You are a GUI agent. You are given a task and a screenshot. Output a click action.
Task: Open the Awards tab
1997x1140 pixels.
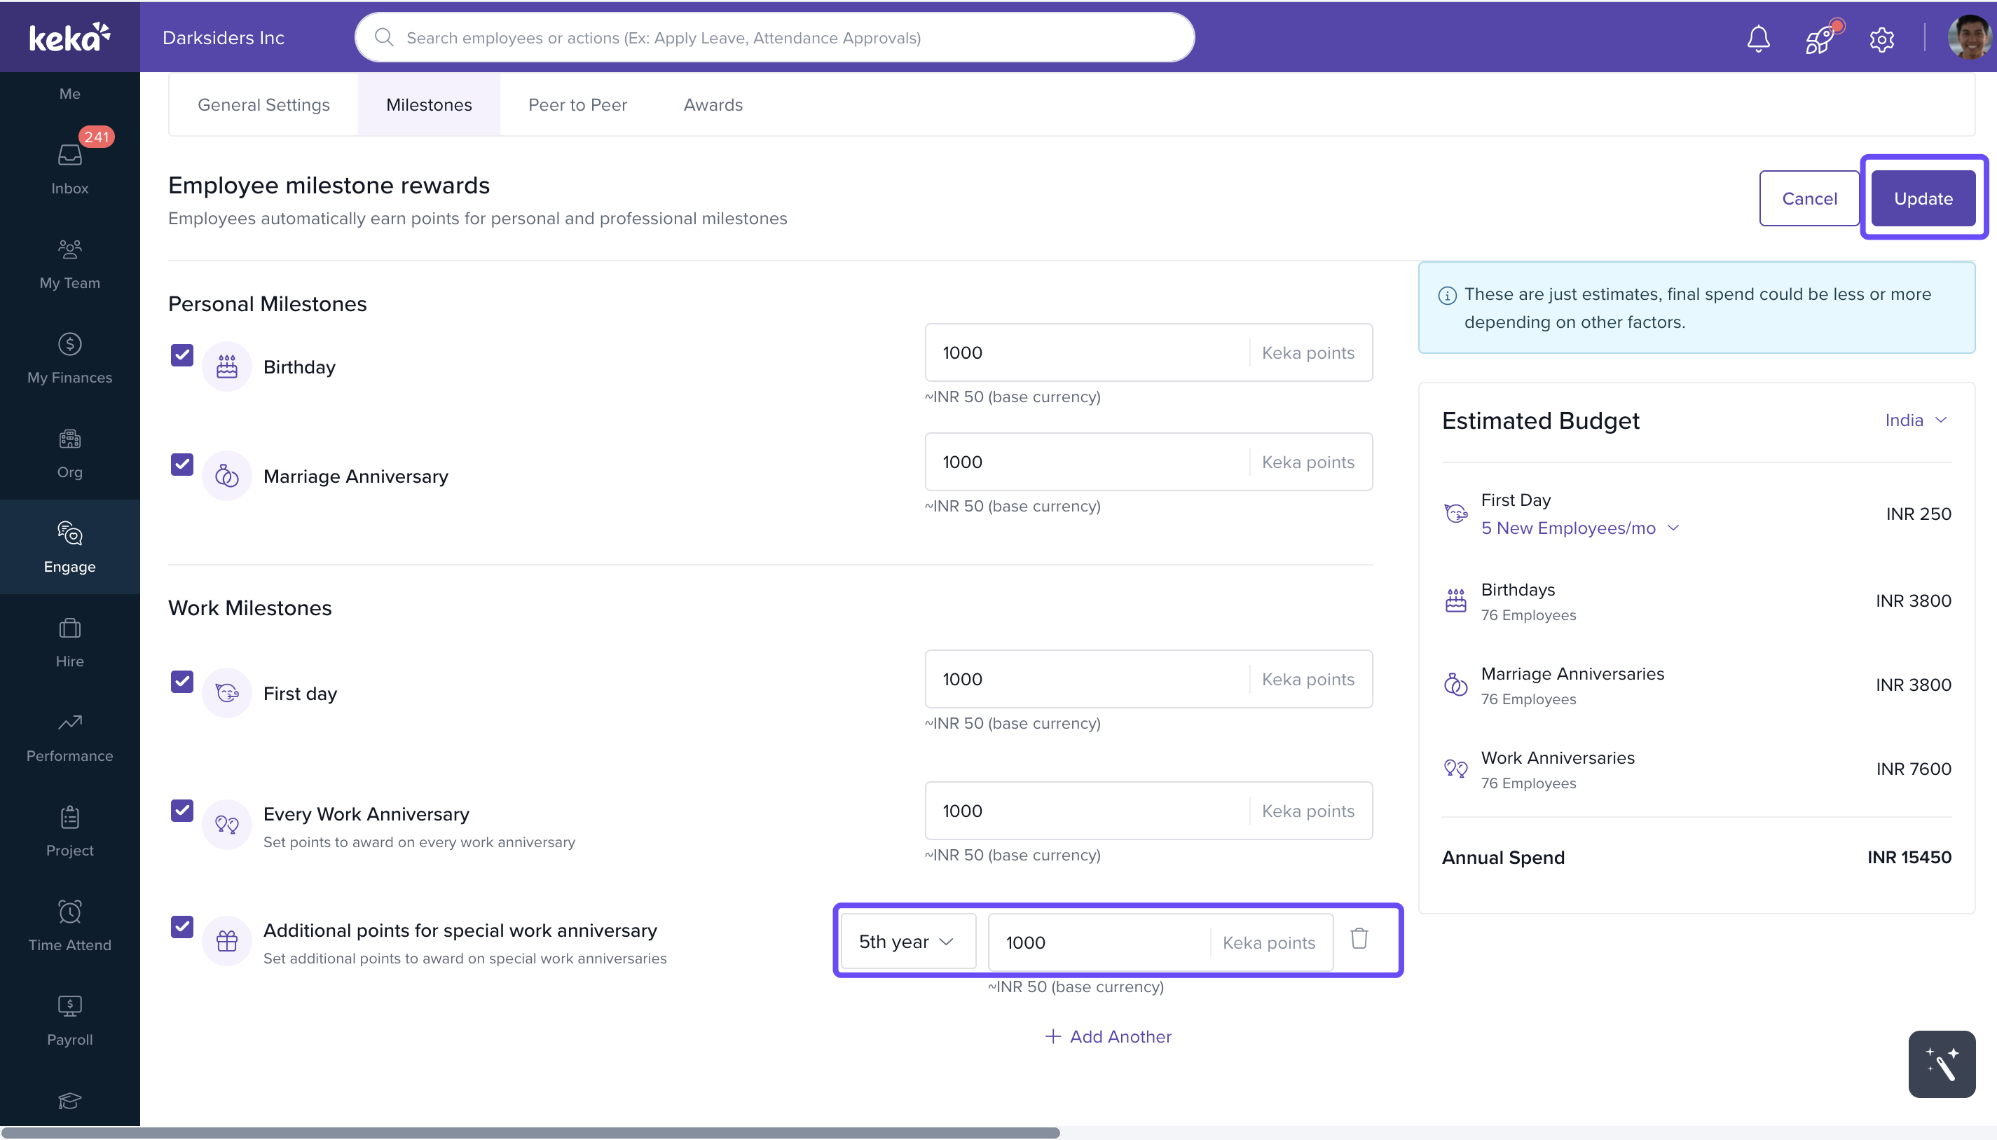click(x=713, y=105)
